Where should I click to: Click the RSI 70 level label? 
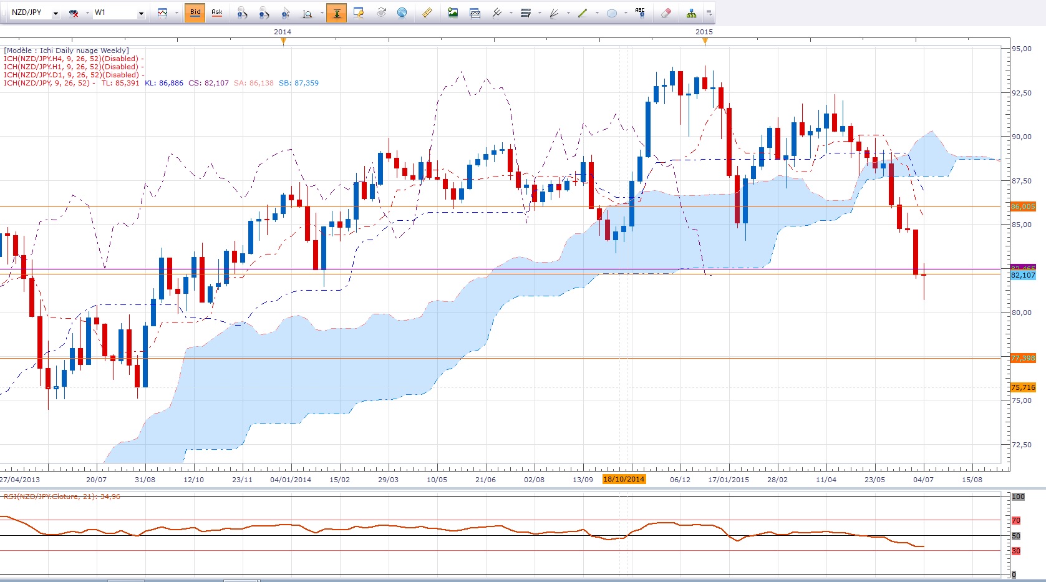click(x=1016, y=520)
